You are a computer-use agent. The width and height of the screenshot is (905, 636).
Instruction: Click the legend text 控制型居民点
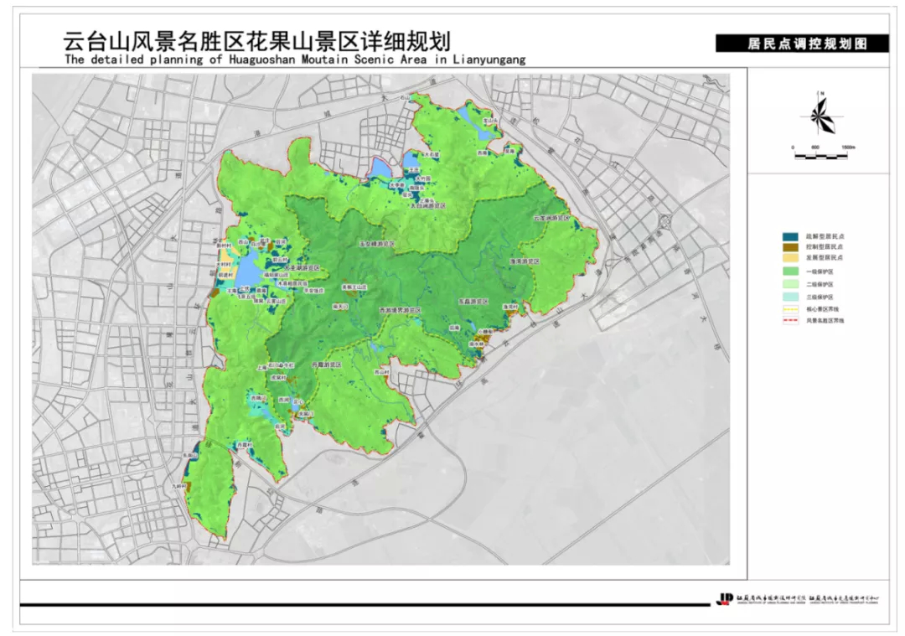click(x=824, y=247)
